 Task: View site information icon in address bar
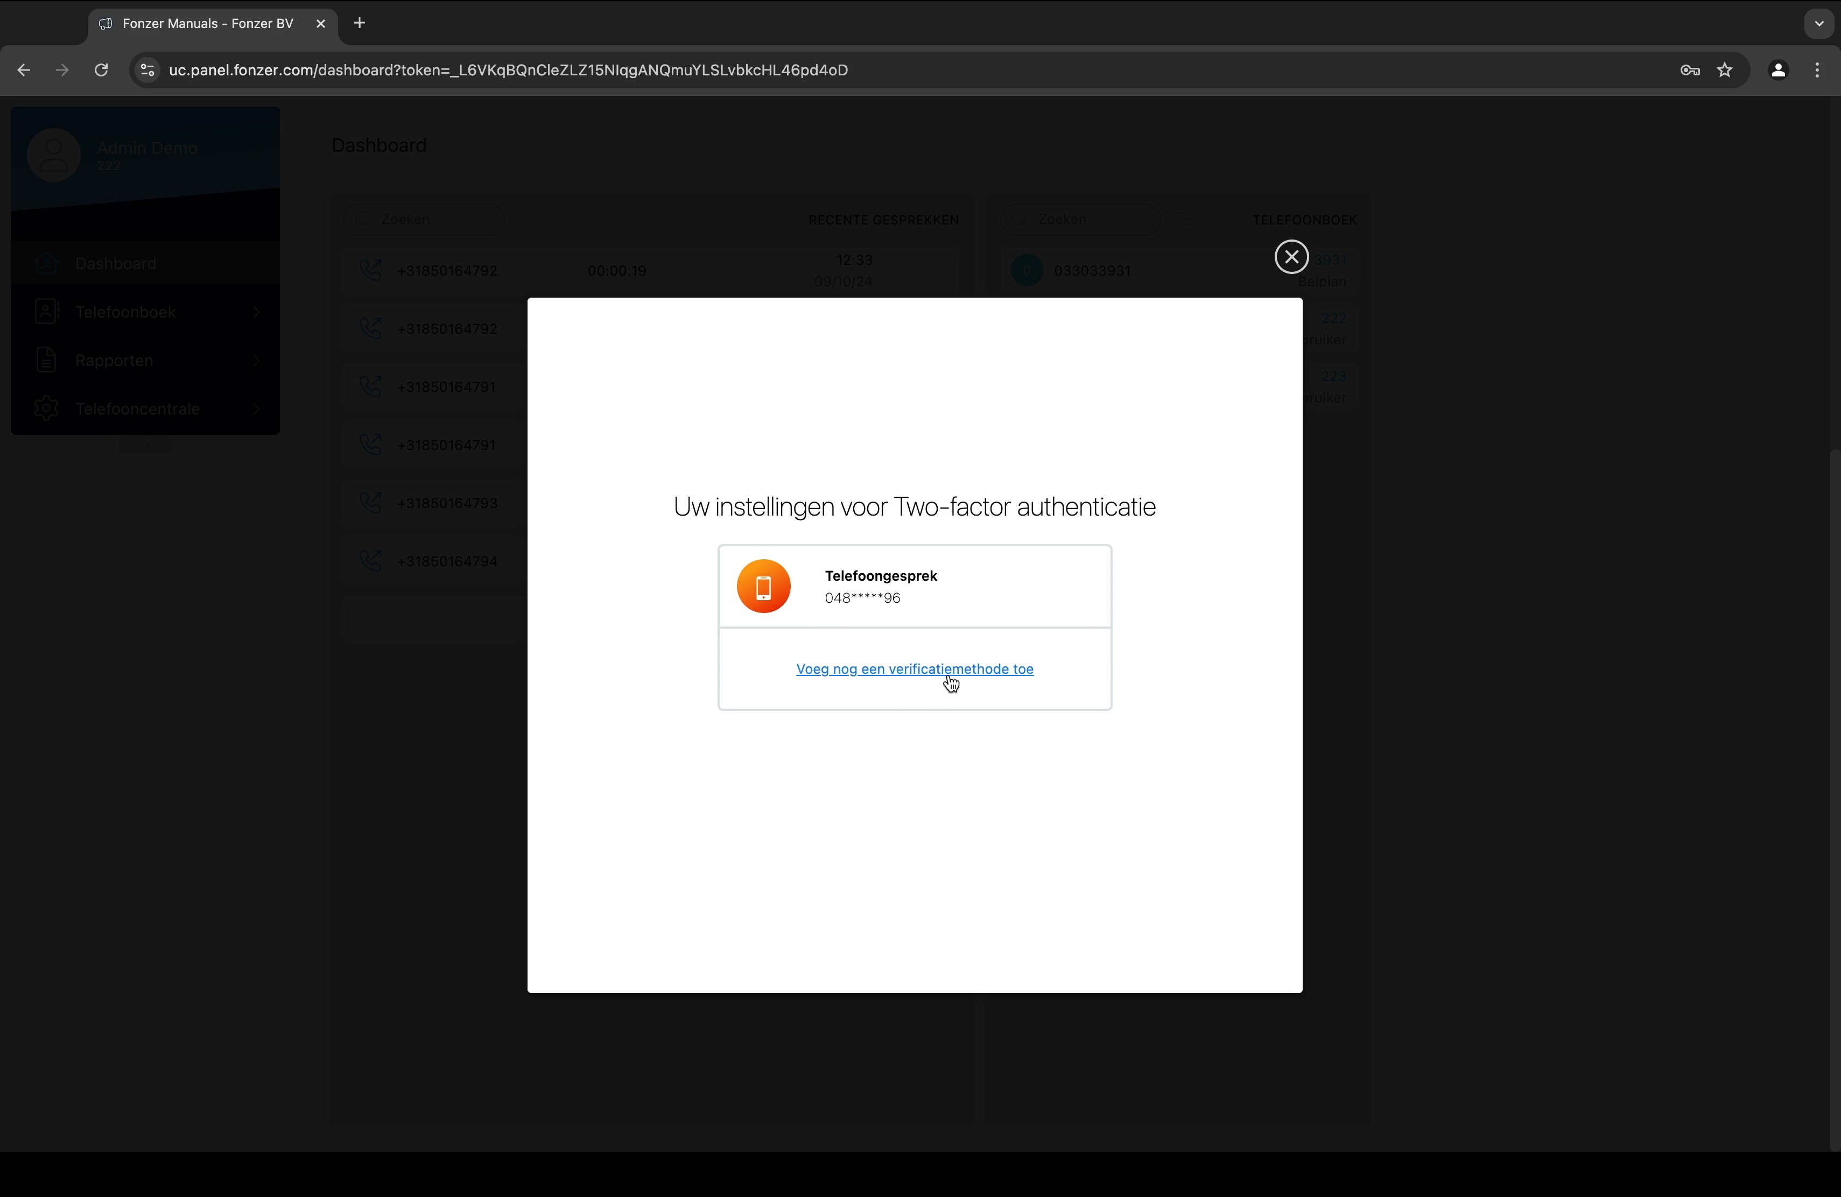147,71
